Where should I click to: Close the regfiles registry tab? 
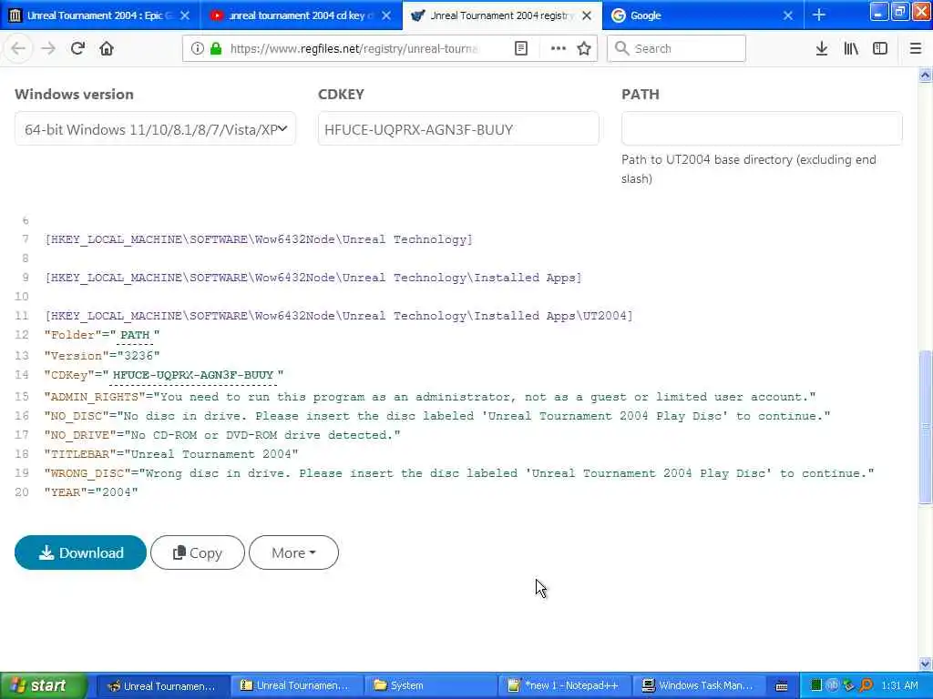587,15
